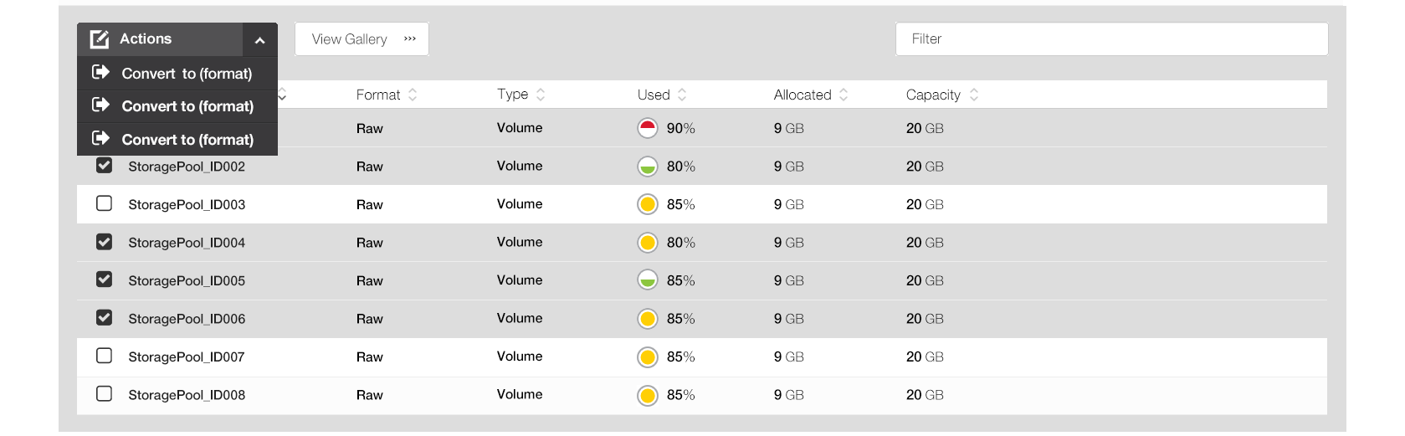This screenshot has height=436, width=1405.
Task: Sort by Capacity using its sort arrows
Action: pos(974,95)
